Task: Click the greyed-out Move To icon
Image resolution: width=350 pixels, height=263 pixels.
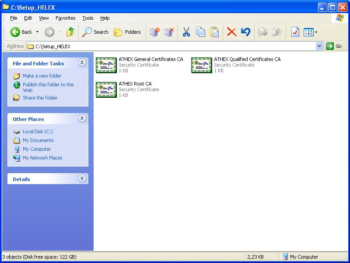Action: [263, 32]
